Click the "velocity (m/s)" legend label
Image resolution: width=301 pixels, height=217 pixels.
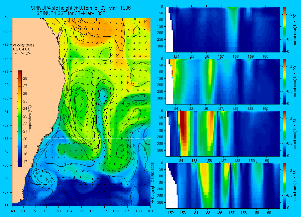pyautogui.click(x=23, y=45)
